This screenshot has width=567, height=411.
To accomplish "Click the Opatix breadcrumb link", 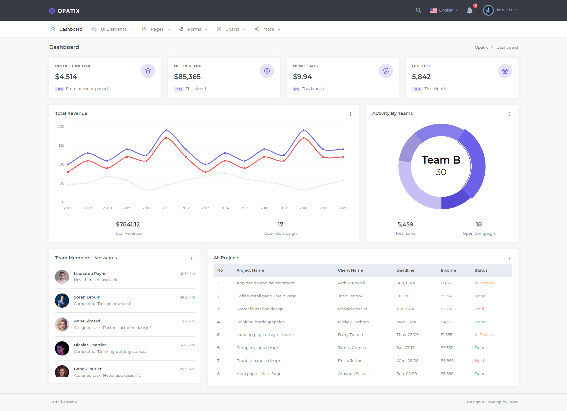I will (x=481, y=48).
